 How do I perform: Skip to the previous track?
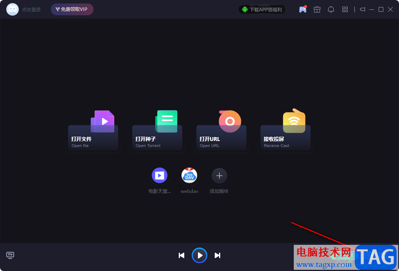point(182,255)
